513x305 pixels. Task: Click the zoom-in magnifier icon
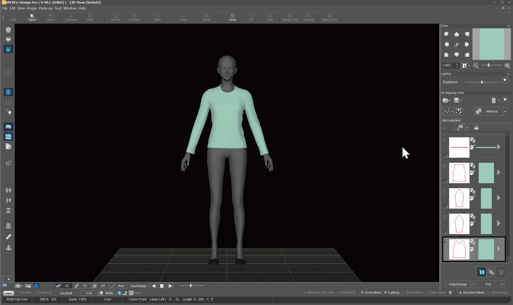pyautogui.click(x=507, y=66)
